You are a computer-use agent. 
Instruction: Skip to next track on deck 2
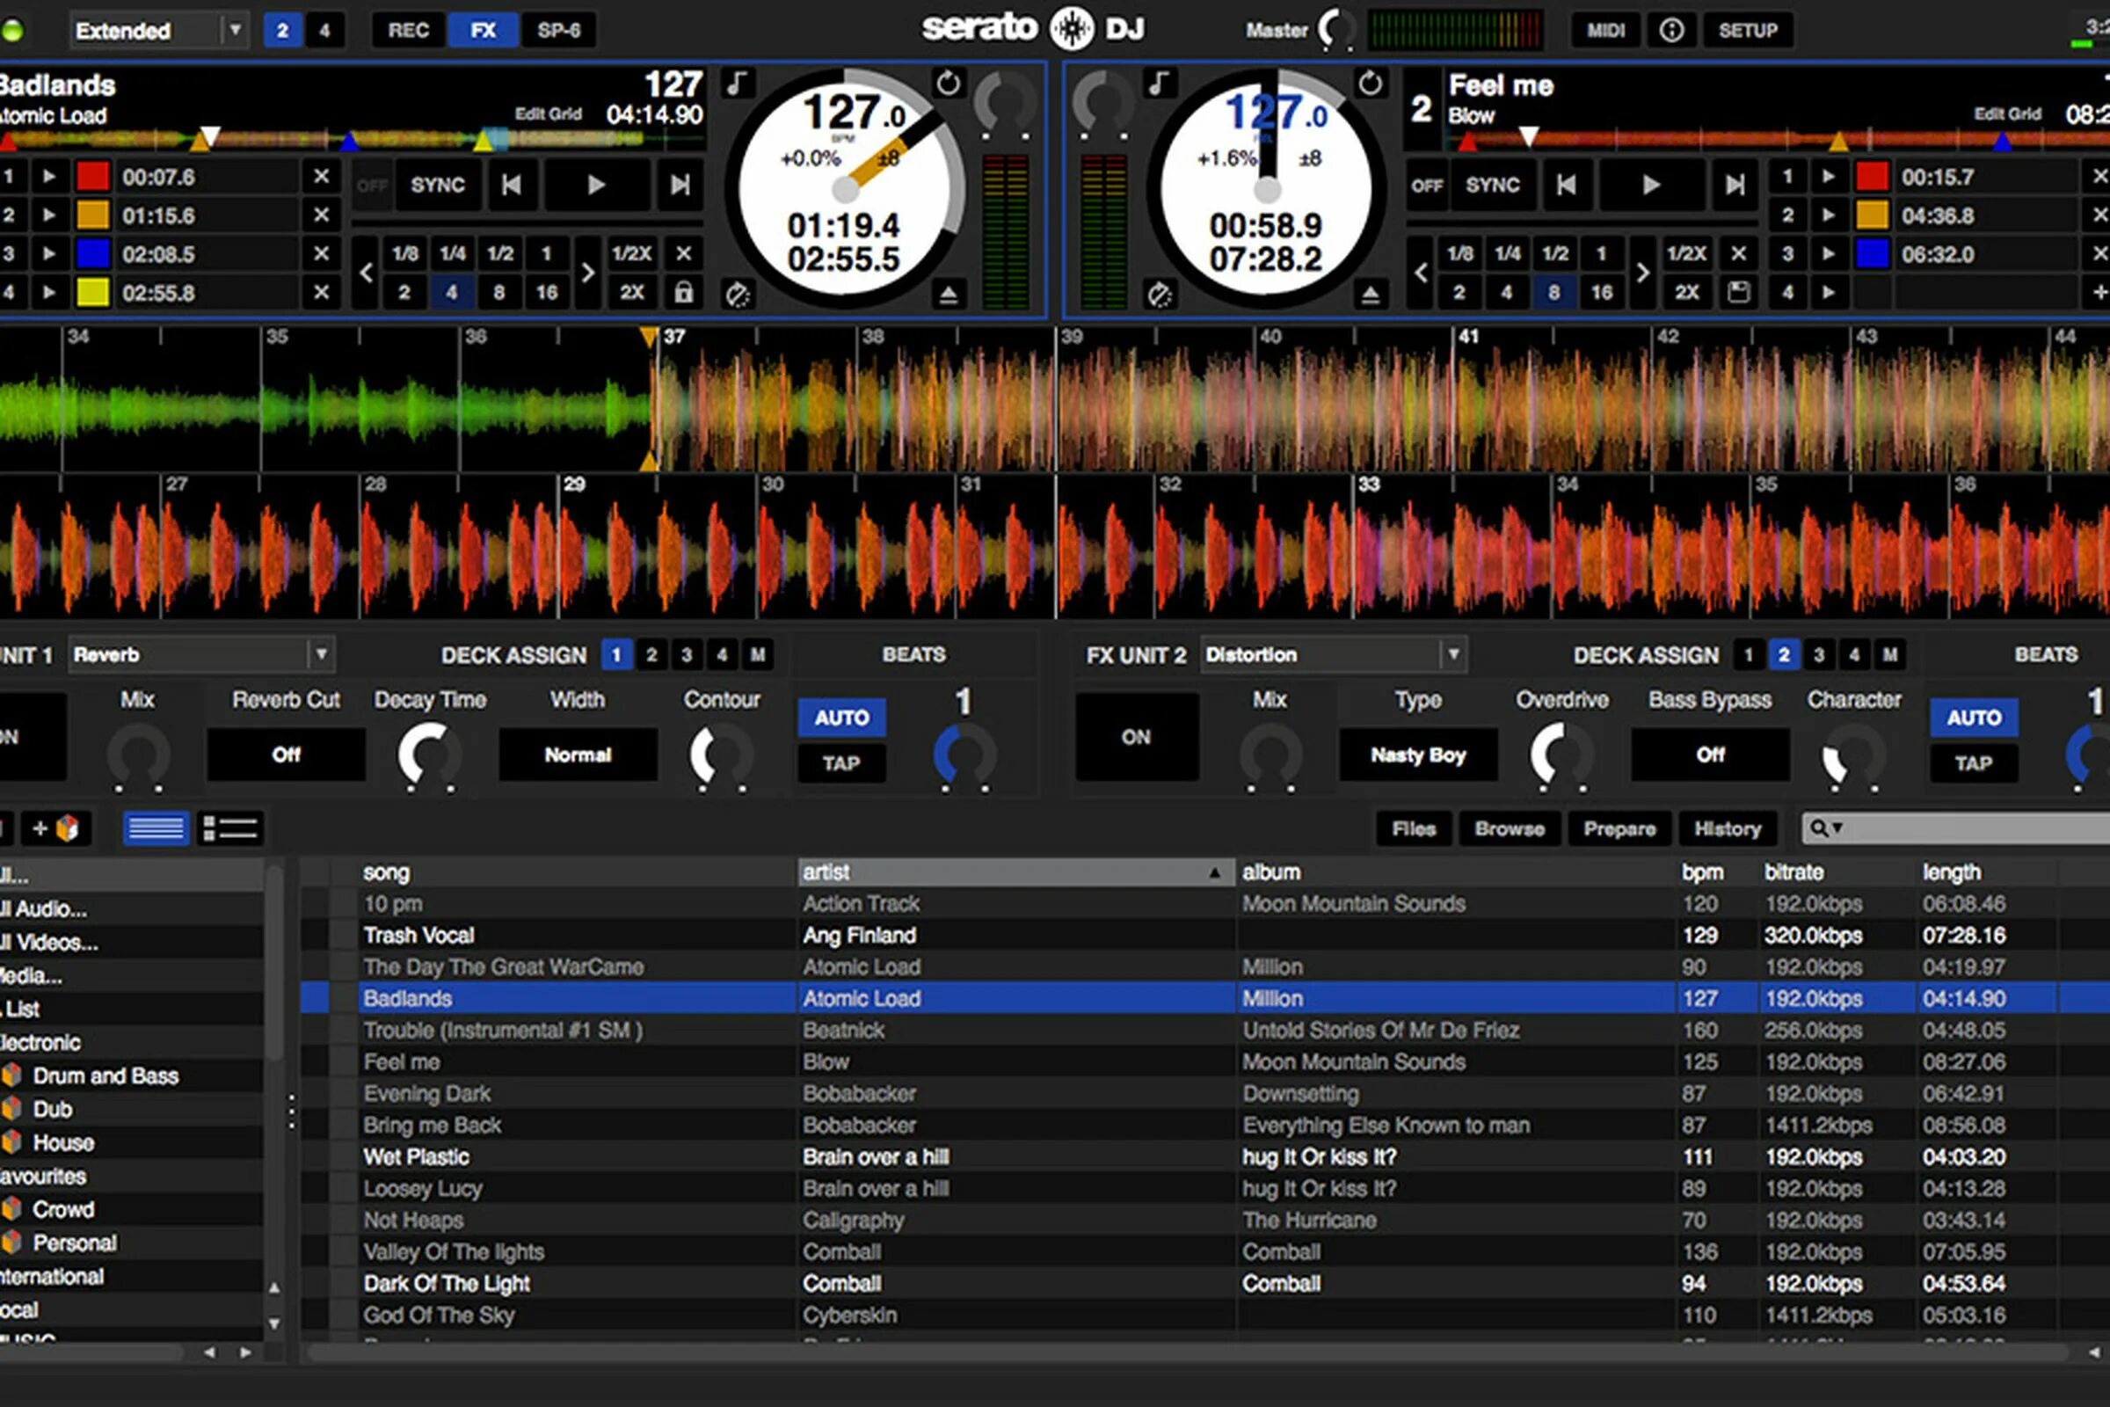(x=1735, y=185)
